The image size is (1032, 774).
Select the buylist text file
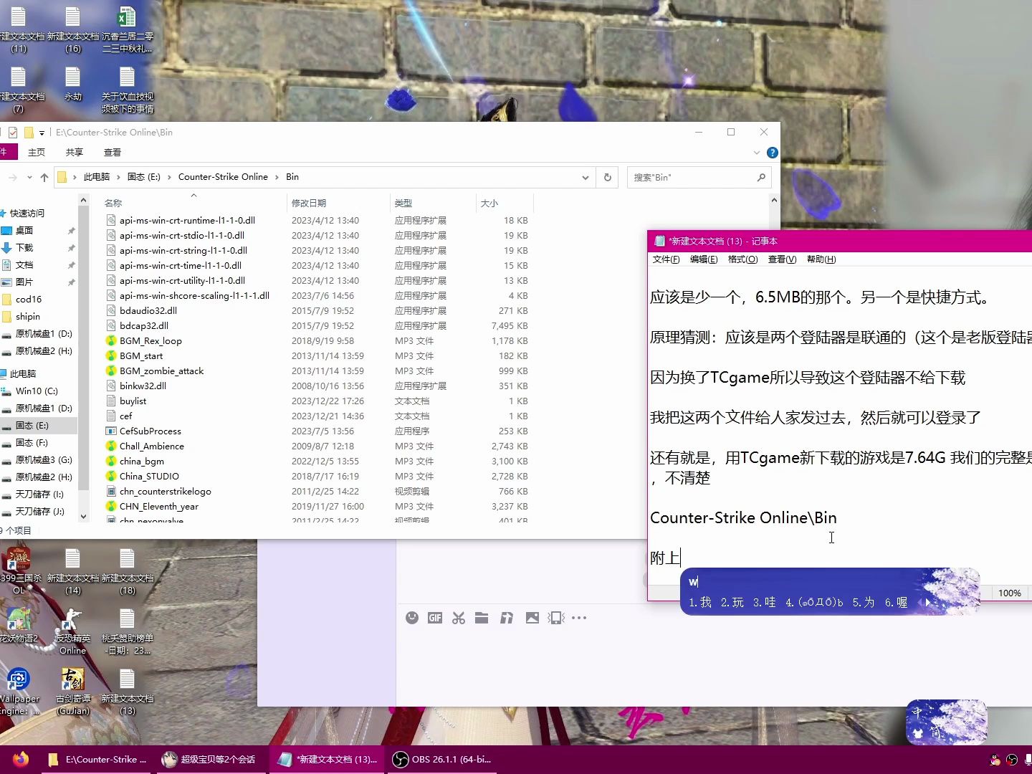(317, 401)
